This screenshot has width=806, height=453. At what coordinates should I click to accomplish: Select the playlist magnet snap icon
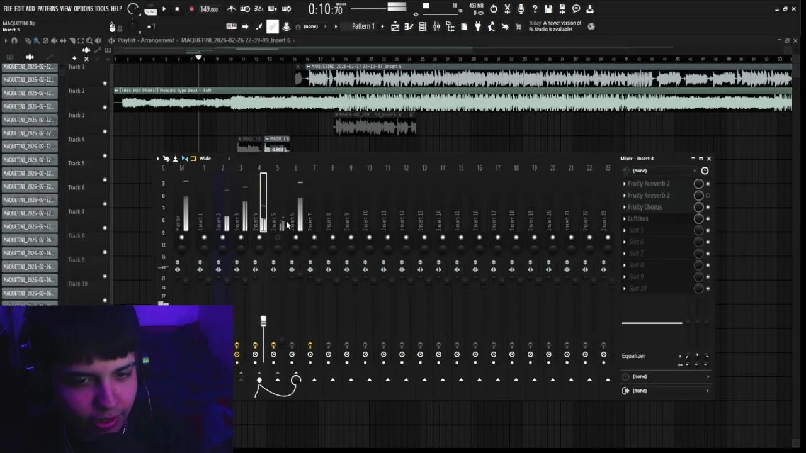pos(14,40)
